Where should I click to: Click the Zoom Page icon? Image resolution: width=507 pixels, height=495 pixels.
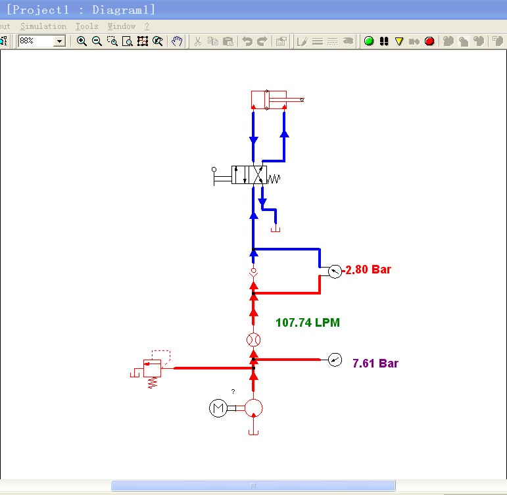(128, 41)
